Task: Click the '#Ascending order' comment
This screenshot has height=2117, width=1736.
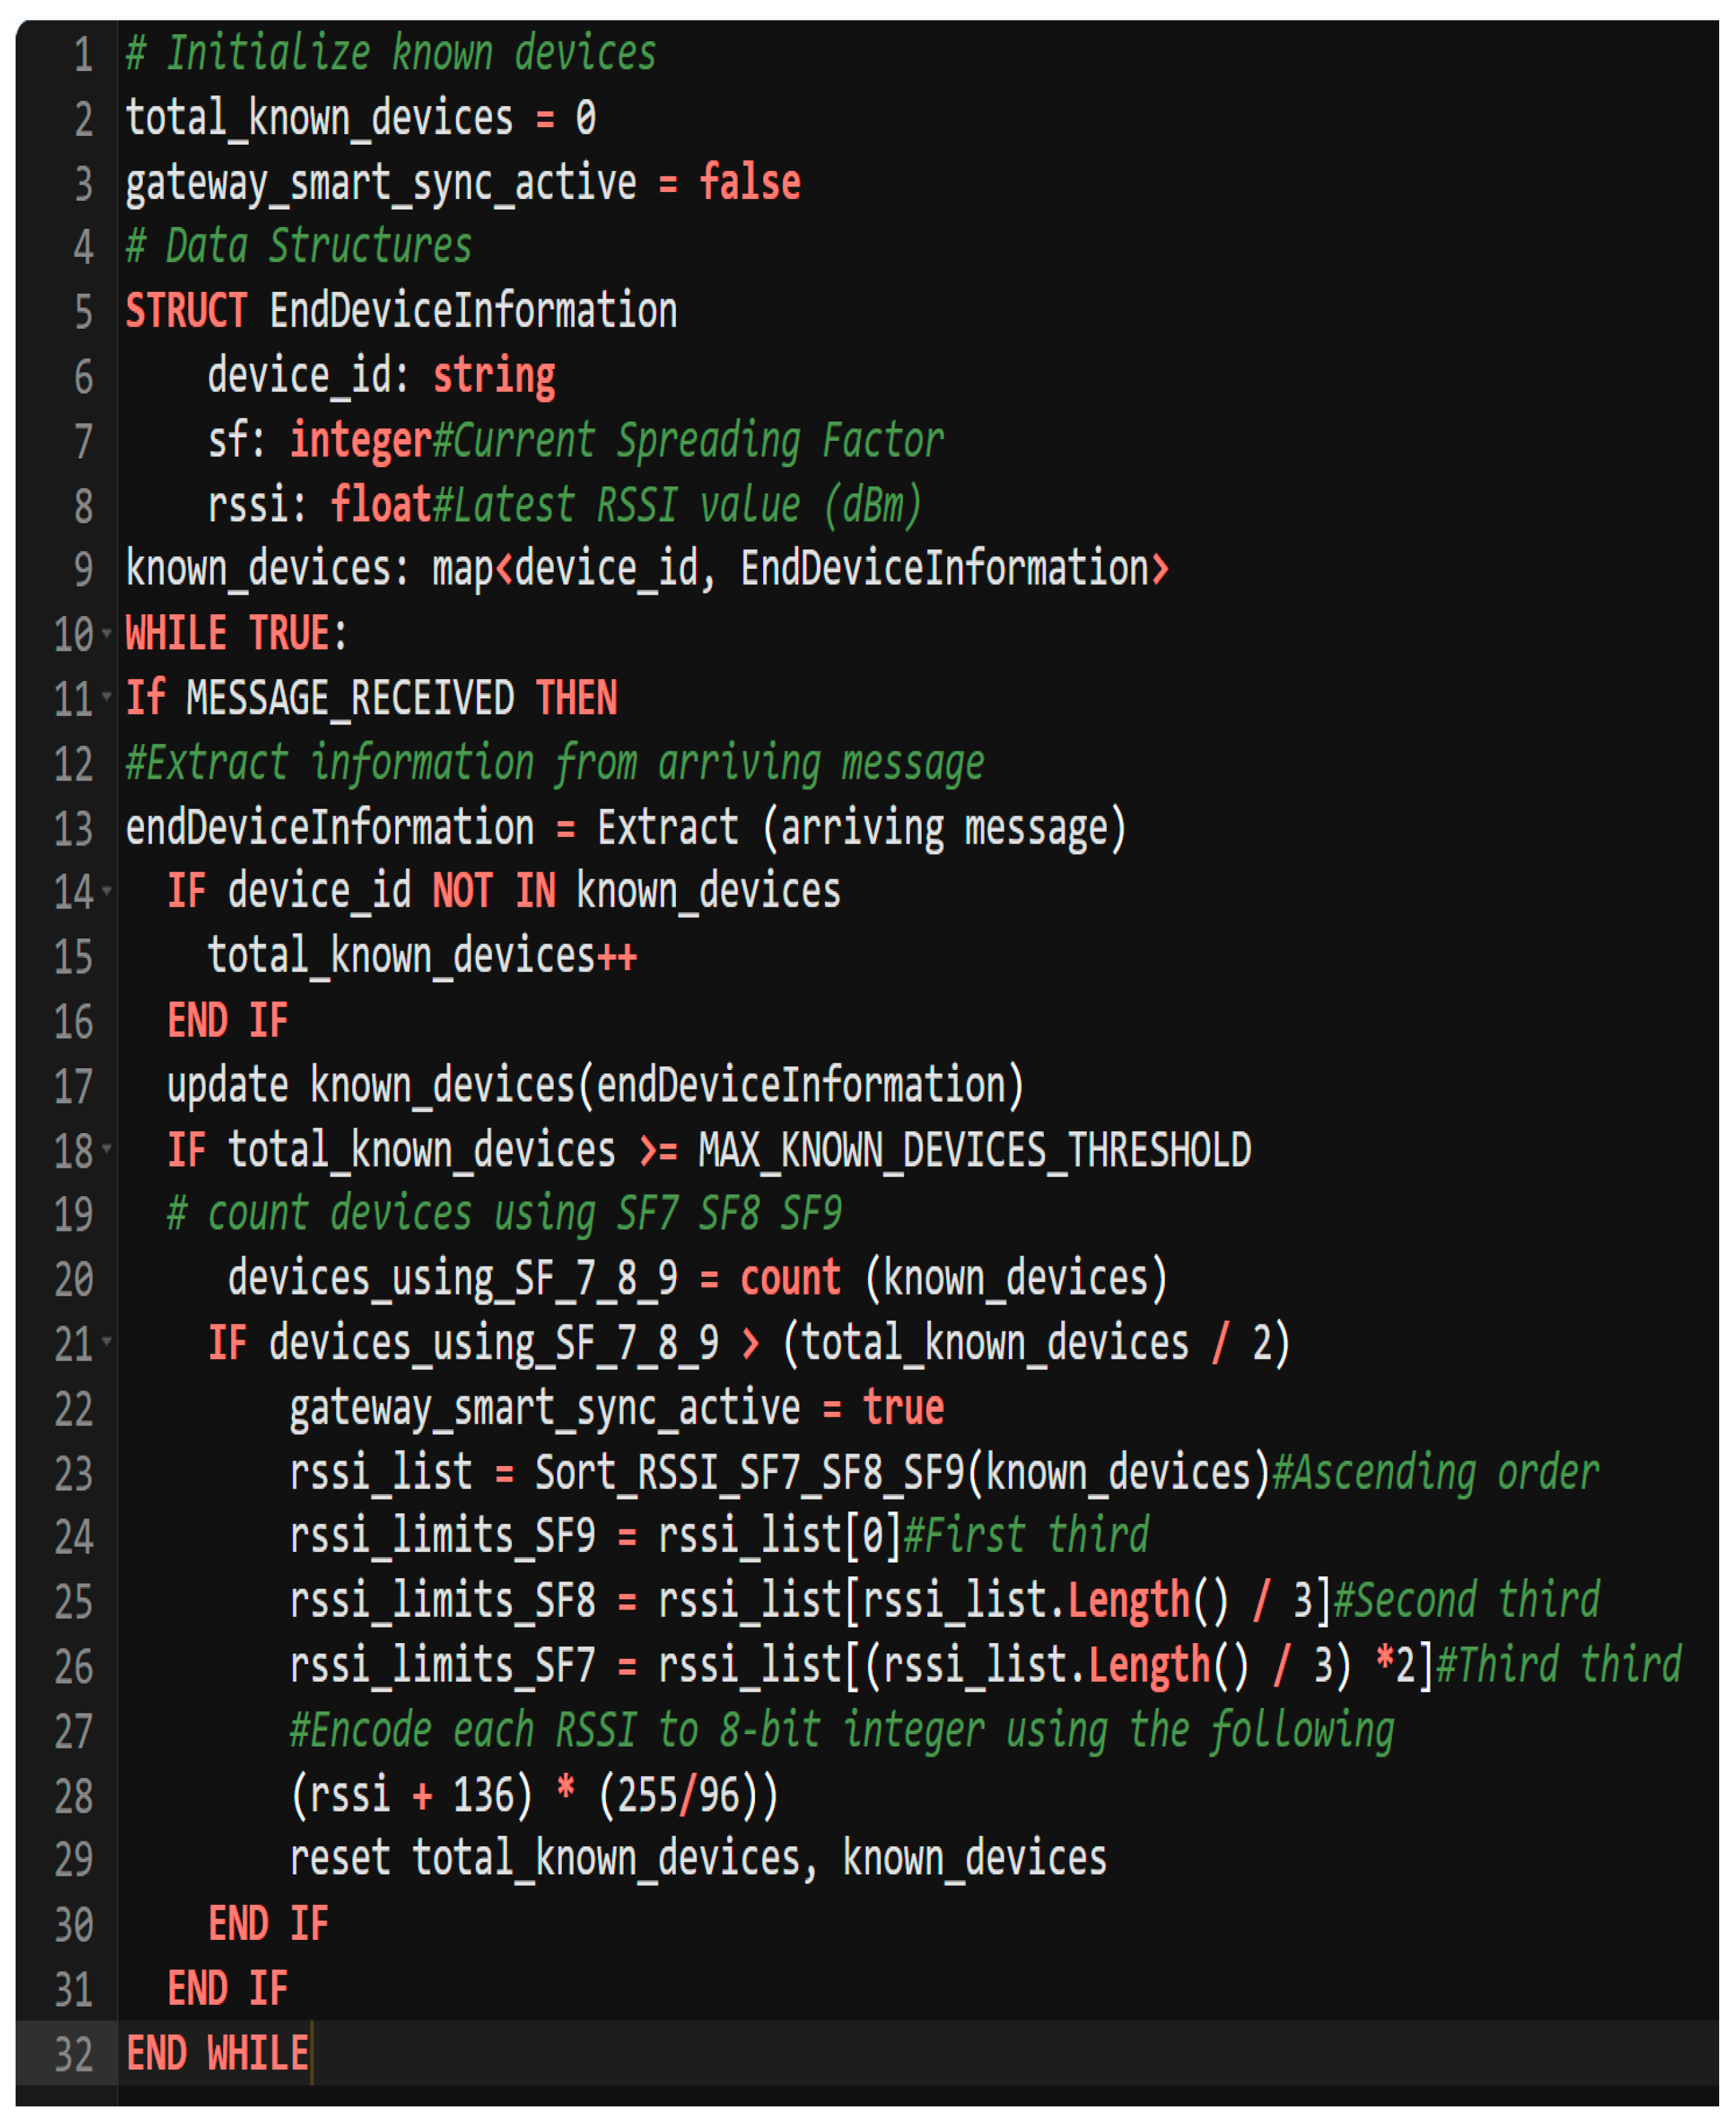Action: (1435, 1472)
